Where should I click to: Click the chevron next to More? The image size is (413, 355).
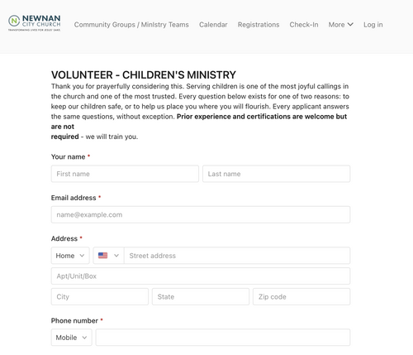(x=350, y=24)
